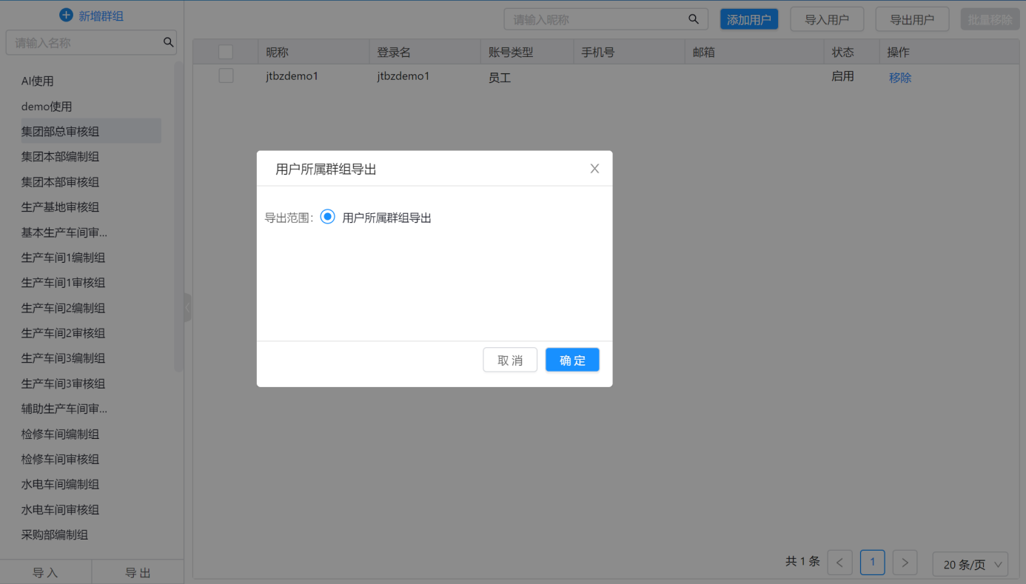Close the 用户所属群组导出 dialog with X
The height and width of the screenshot is (584, 1026).
594,169
